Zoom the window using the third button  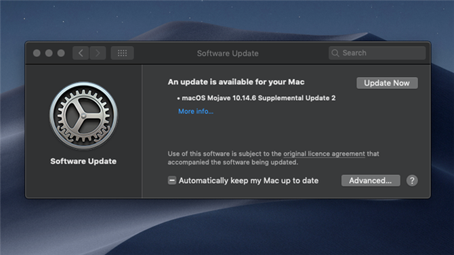tap(61, 53)
